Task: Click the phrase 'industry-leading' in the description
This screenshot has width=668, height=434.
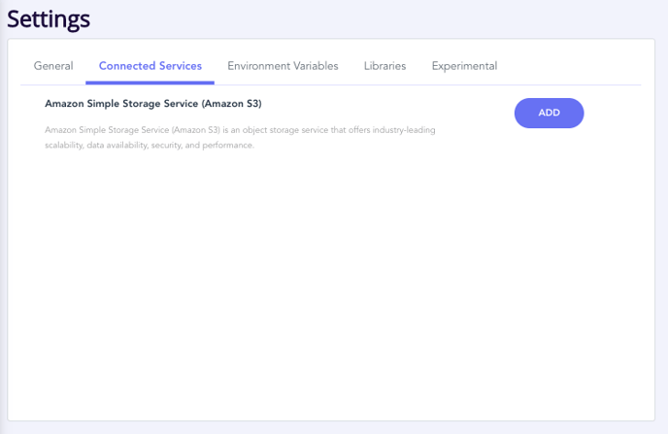Action: (404, 130)
